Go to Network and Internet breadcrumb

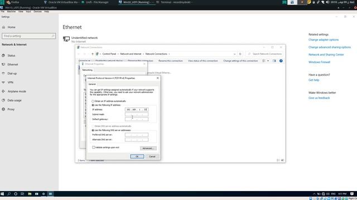pos(131,54)
